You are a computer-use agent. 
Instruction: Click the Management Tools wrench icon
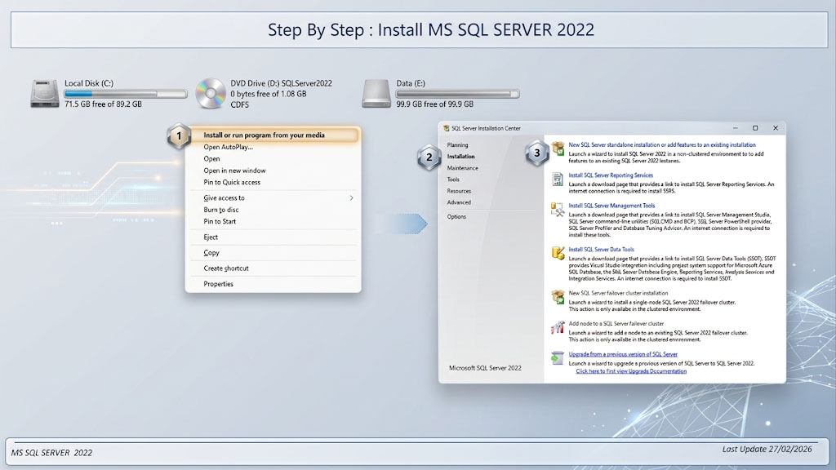click(558, 210)
